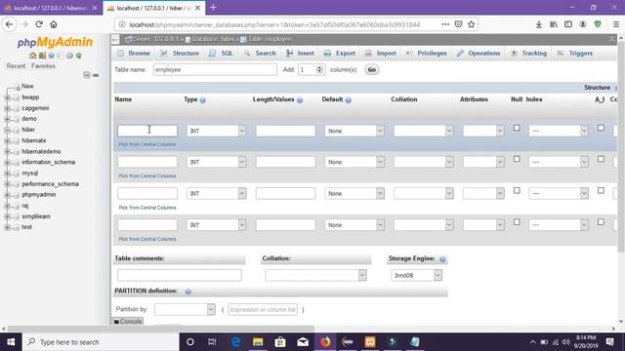Screen dimensions: 625x351
Task: Click the Default column help icon
Action: tap(349, 100)
